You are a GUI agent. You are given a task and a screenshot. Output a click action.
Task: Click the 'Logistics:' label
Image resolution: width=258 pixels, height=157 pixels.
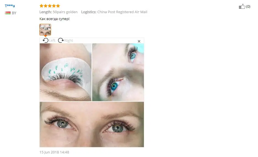click(x=89, y=12)
